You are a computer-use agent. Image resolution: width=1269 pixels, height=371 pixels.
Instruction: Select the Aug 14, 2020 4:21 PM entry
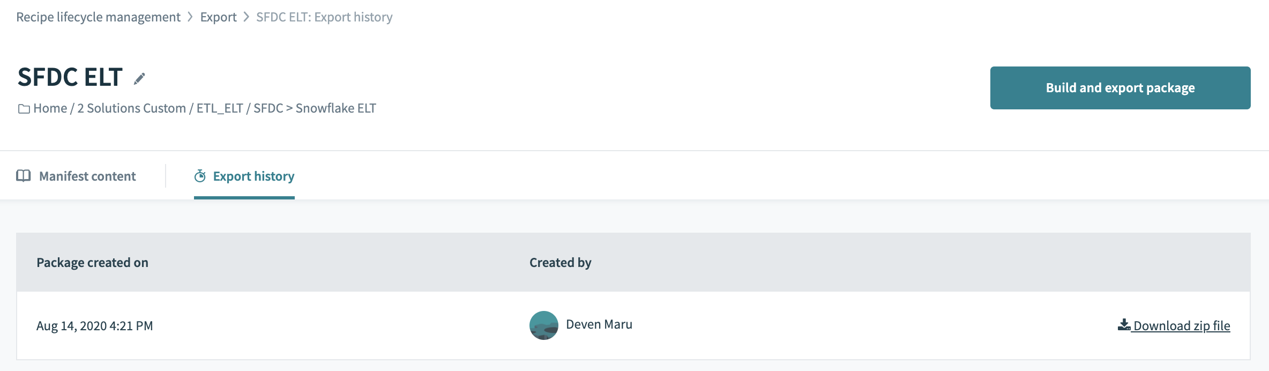point(95,326)
